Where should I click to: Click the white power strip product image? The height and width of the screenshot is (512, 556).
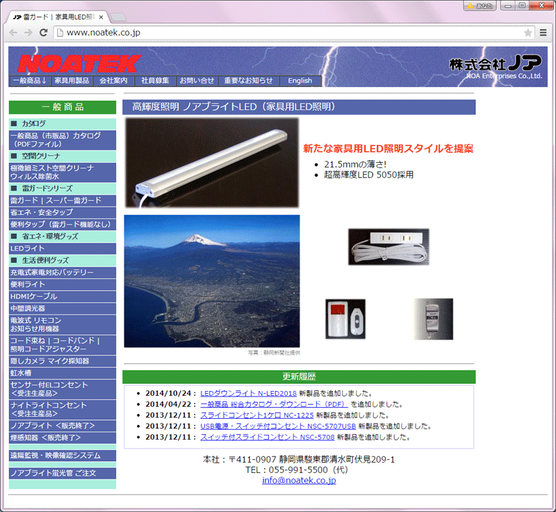click(389, 247)
